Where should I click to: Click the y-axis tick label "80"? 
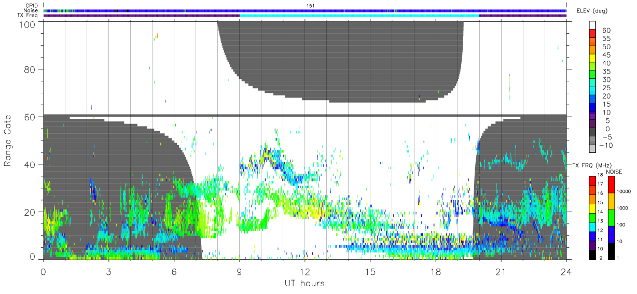30,69
